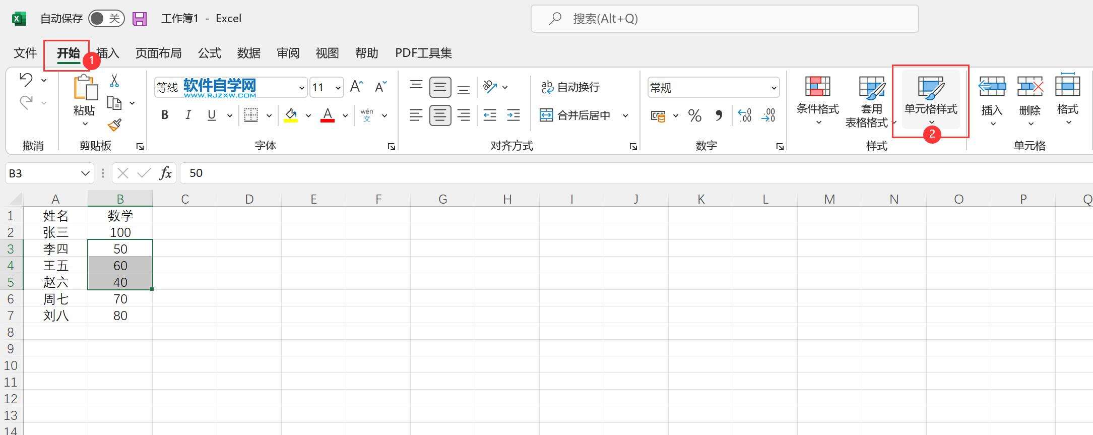Viewport: 1093px width, 435px height.
Task: Apply borders to the selection
Action: click(251, 115)
